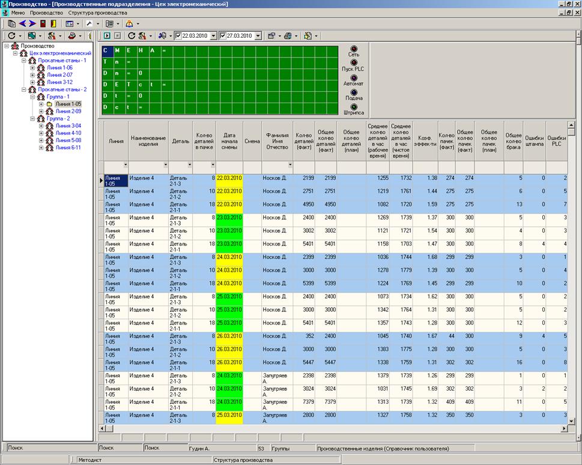Click the value 7379 in Кол-во деталей (факт)
Screen dimensions: 582x465
[x=308, y=402]
